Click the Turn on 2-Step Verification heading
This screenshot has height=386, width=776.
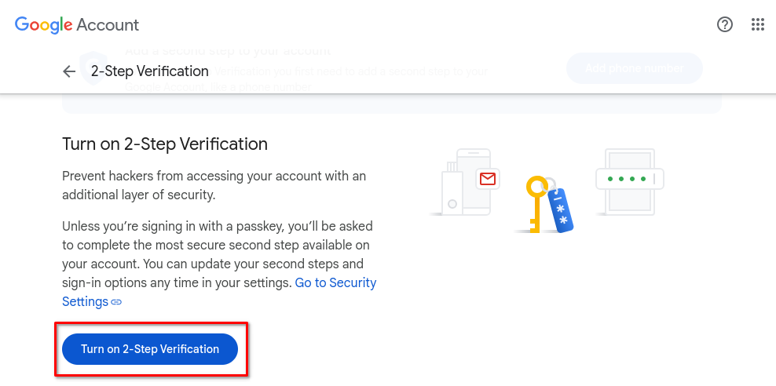click(x=165, y=144)
